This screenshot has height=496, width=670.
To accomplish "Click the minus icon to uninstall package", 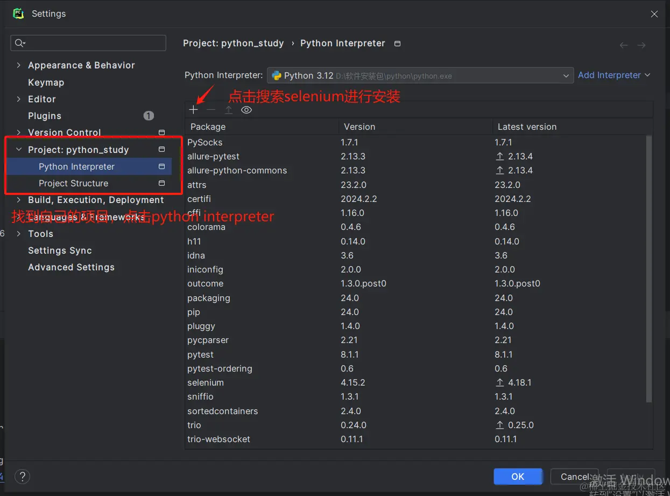I will (211, 110).
